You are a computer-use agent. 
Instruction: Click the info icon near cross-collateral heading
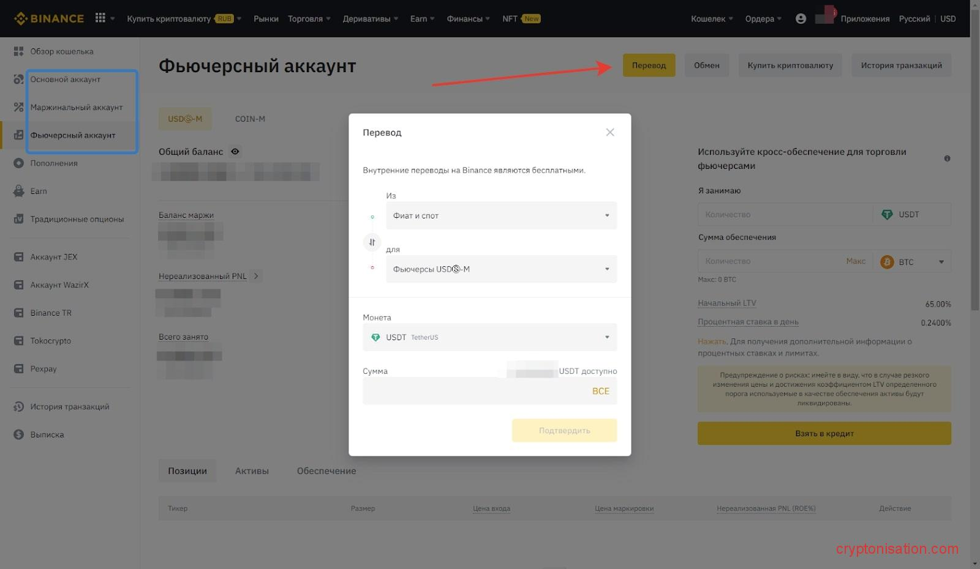947,158
